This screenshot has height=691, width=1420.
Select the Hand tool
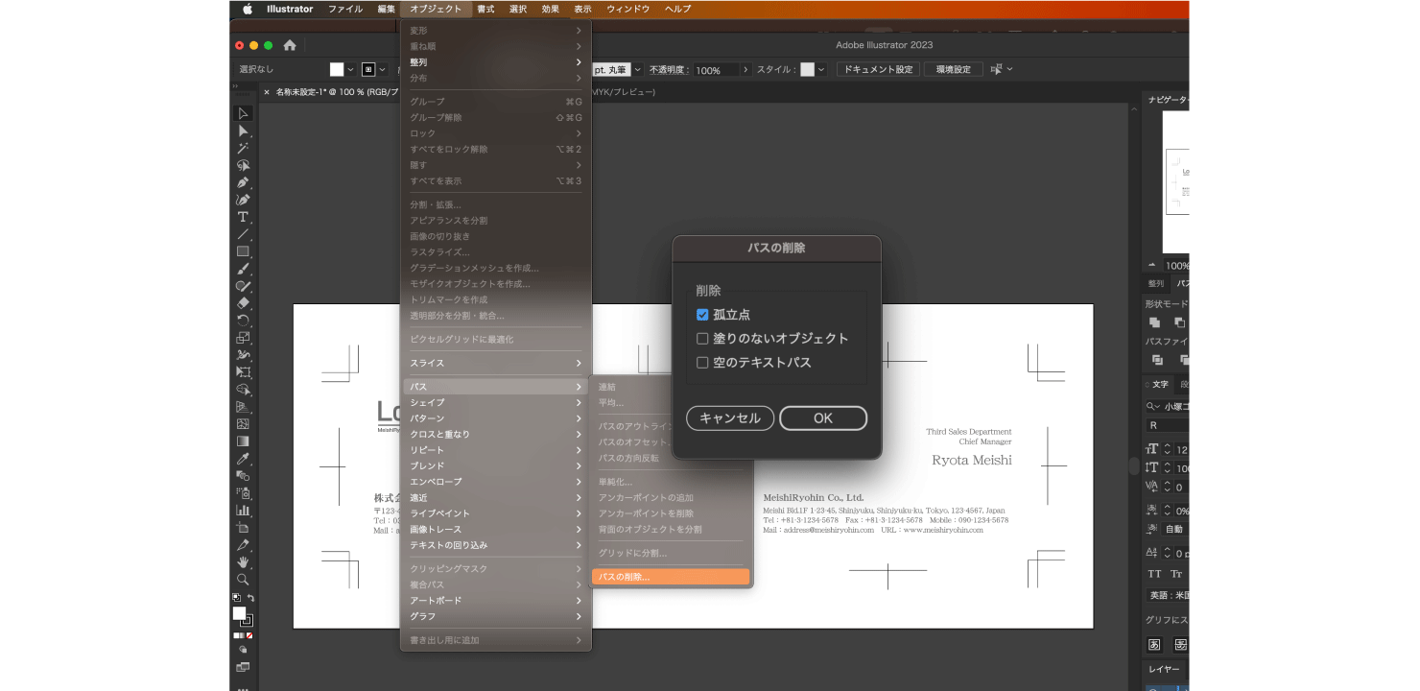click(x=243, y=562)
